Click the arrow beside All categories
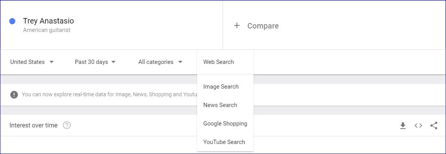446x154 pixels. tap(180, 62)
